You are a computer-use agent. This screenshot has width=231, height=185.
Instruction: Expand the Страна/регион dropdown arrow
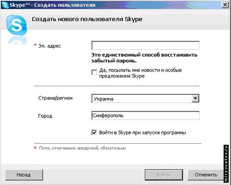195,99
